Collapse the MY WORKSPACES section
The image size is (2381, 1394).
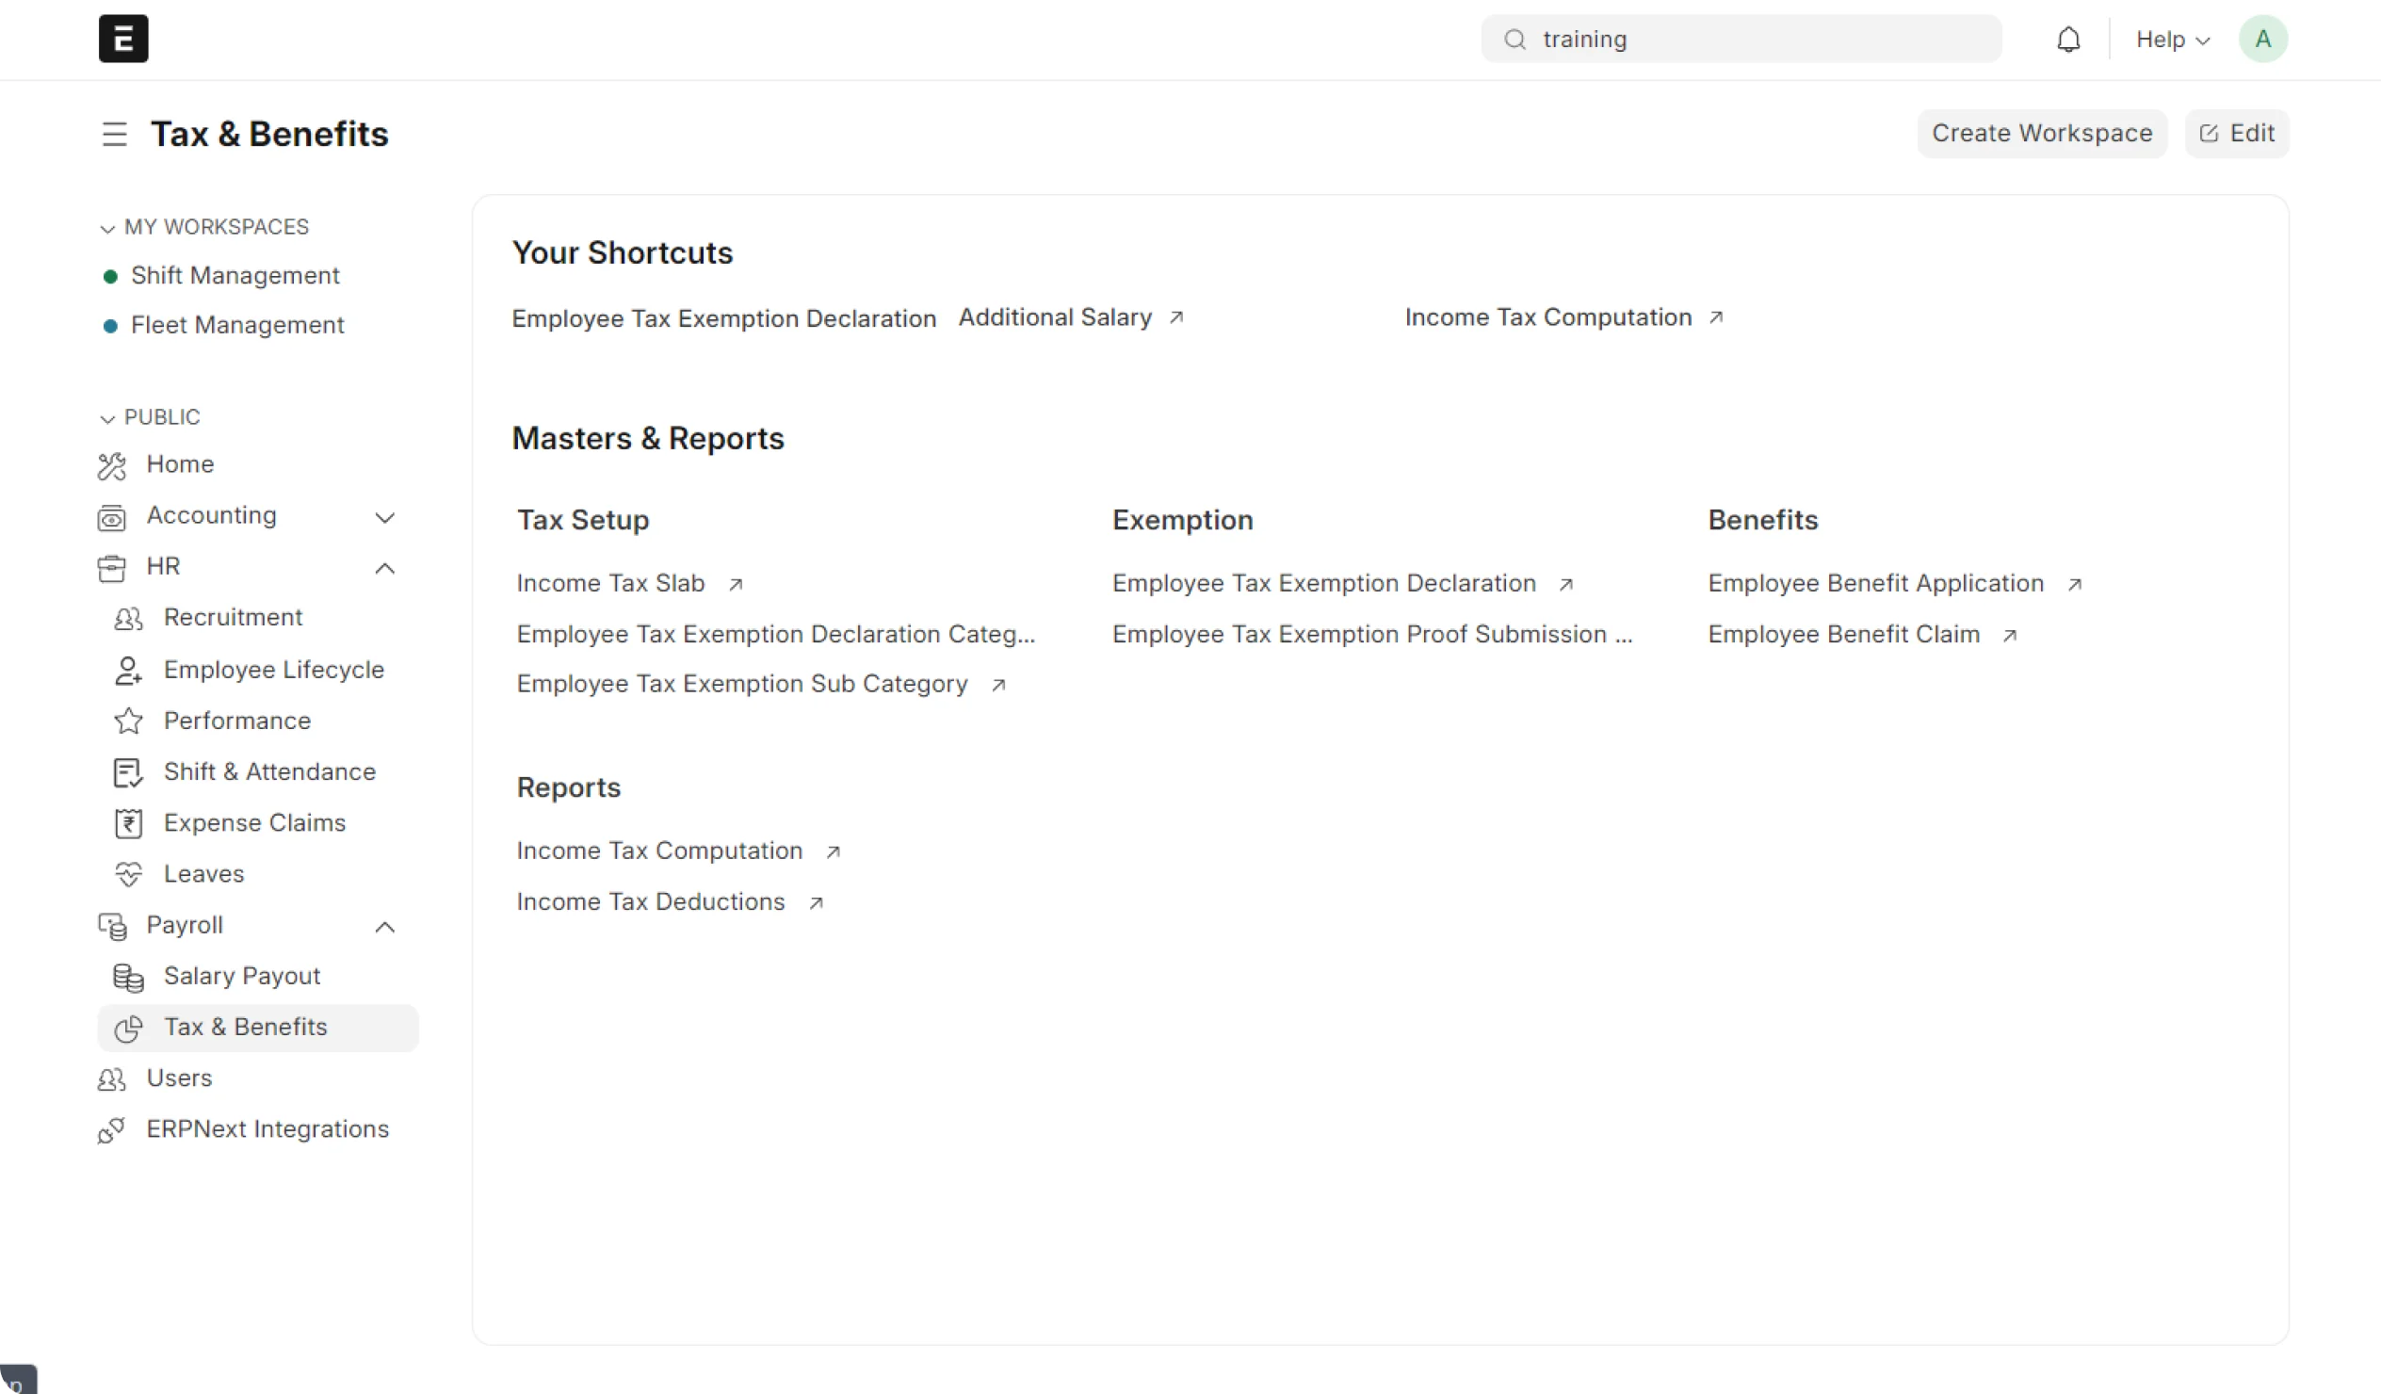click(106, 228)
